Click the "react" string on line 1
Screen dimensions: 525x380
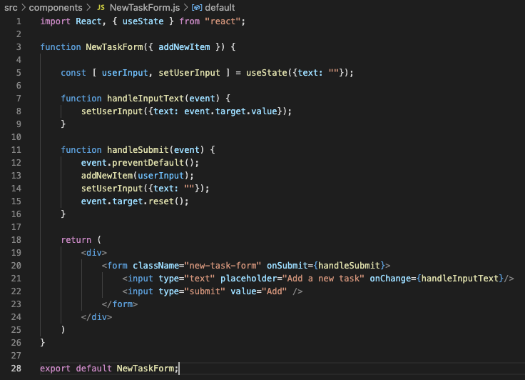(x=223, y=21)
